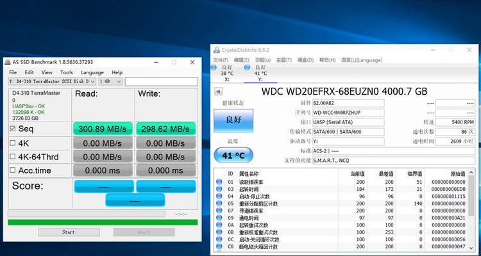Click the back arrow beside the drive name
The width and height of the screenshot is (481, 256).
click(x=218, y=92)
